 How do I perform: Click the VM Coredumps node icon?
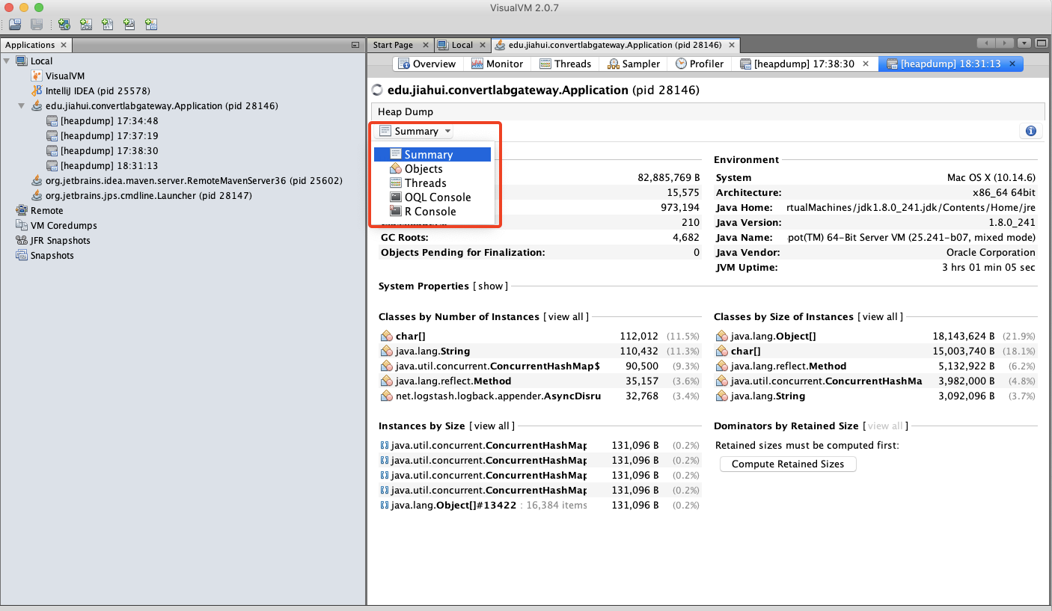click(22, 226)
